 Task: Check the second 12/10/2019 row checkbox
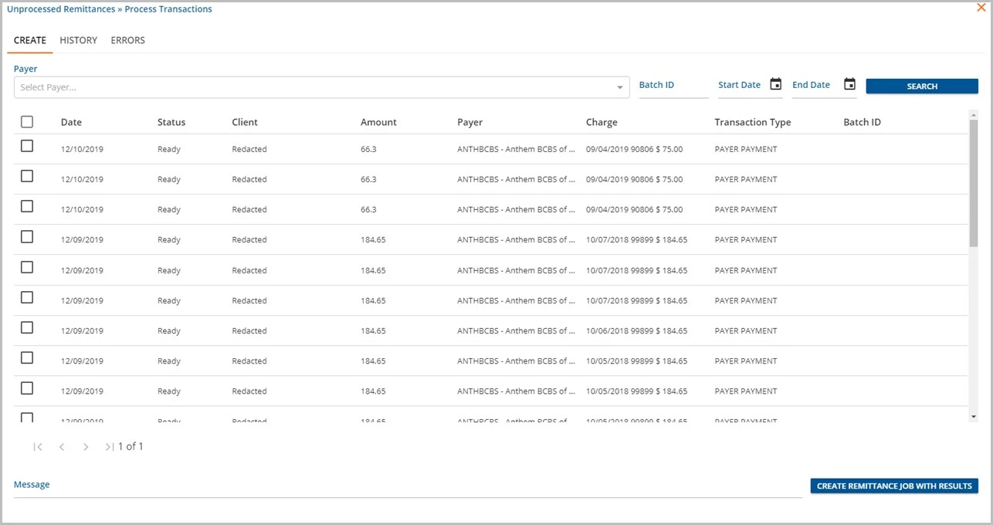[27, 176]
